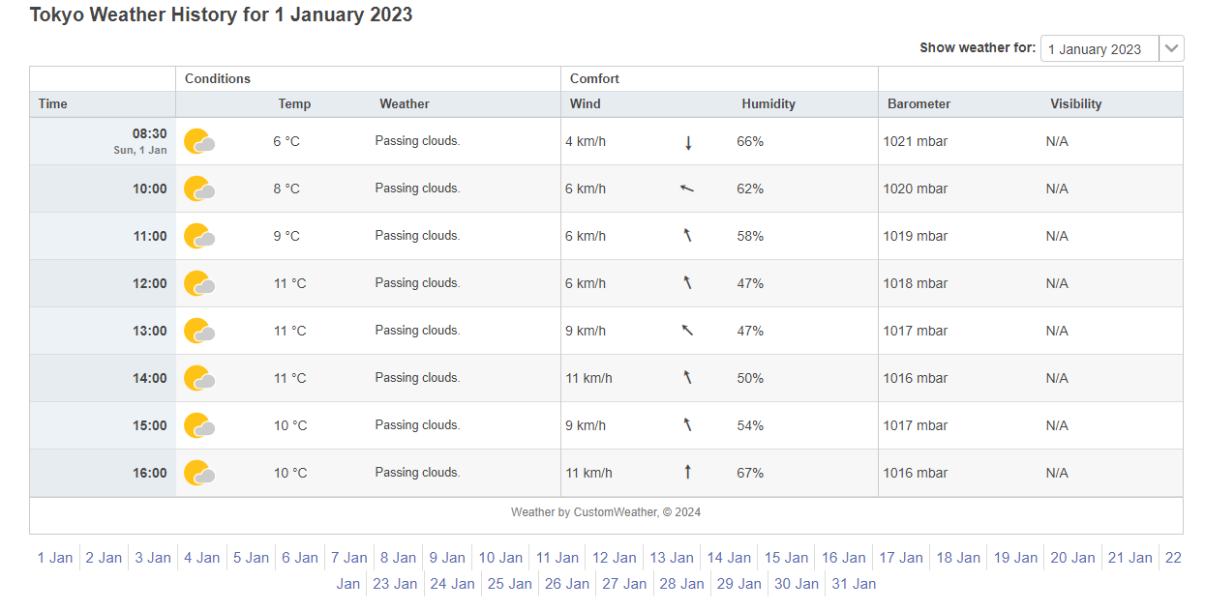Click the 10:00 wind direction arrow
This screenshot has width=1205, height=610.
point(687,189)
